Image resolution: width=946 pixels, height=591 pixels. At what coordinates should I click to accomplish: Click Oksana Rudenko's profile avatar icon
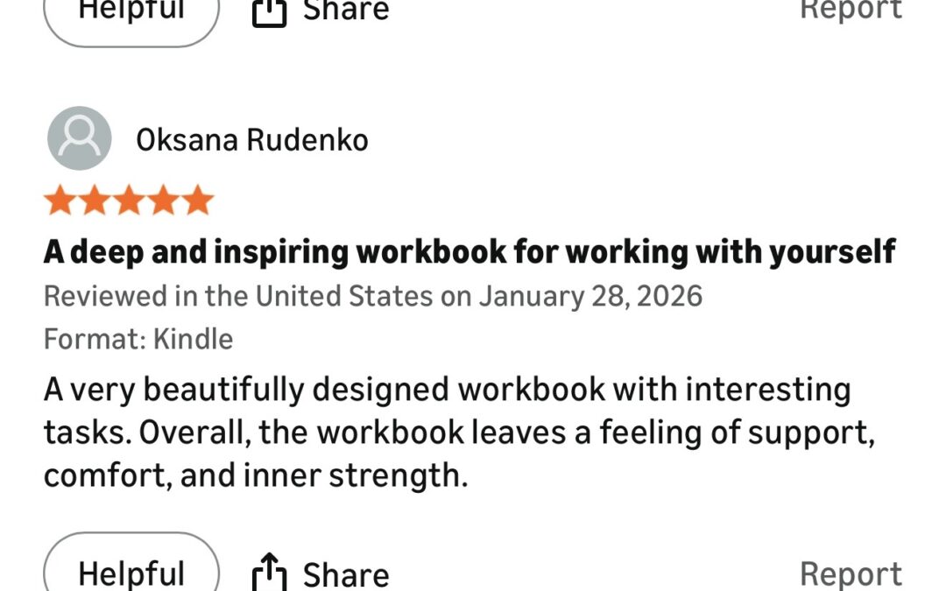[79, 138]
